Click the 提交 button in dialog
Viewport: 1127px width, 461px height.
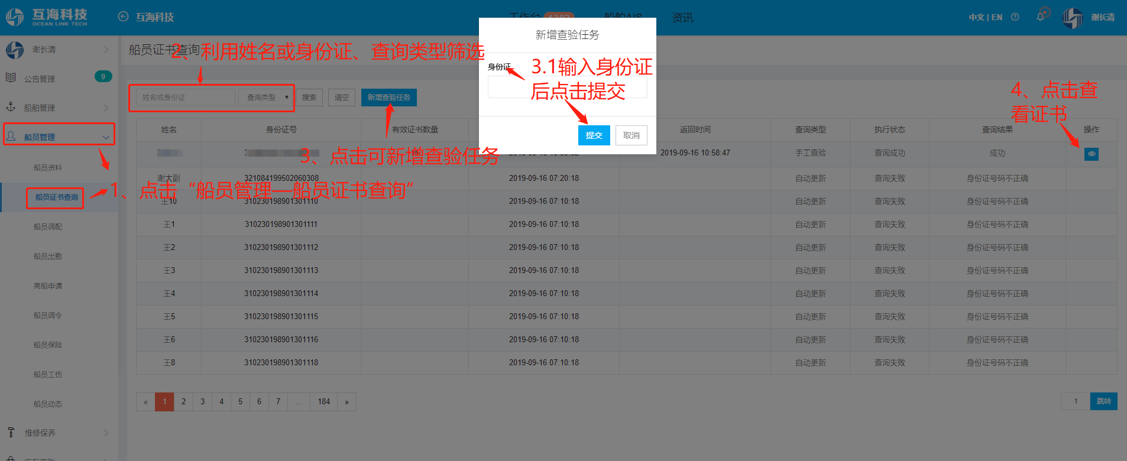point(594,135)
